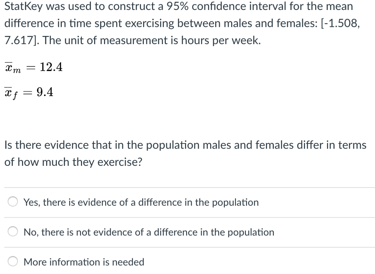Click the radio circle for 'More information is needed'
This screenshot has height=274, width=375.
click(13, 261)
